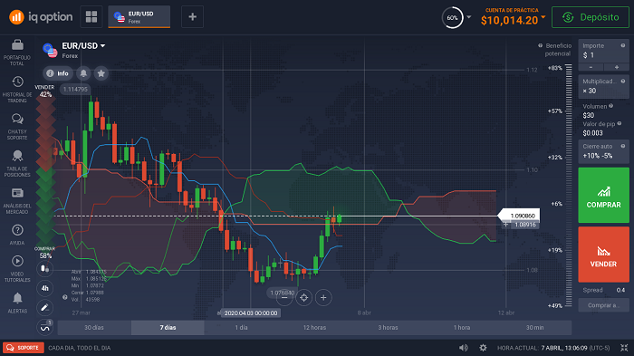Click the Soporte chat button
The image size is (634, 356).
coord(23,348)
